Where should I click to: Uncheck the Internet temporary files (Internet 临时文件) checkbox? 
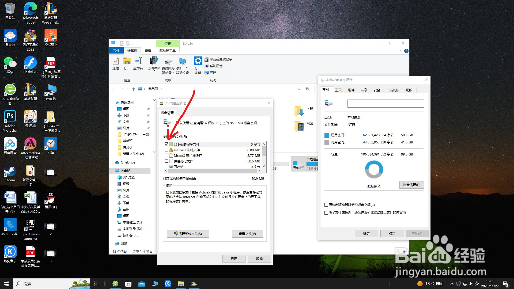[x=167, y=150]
